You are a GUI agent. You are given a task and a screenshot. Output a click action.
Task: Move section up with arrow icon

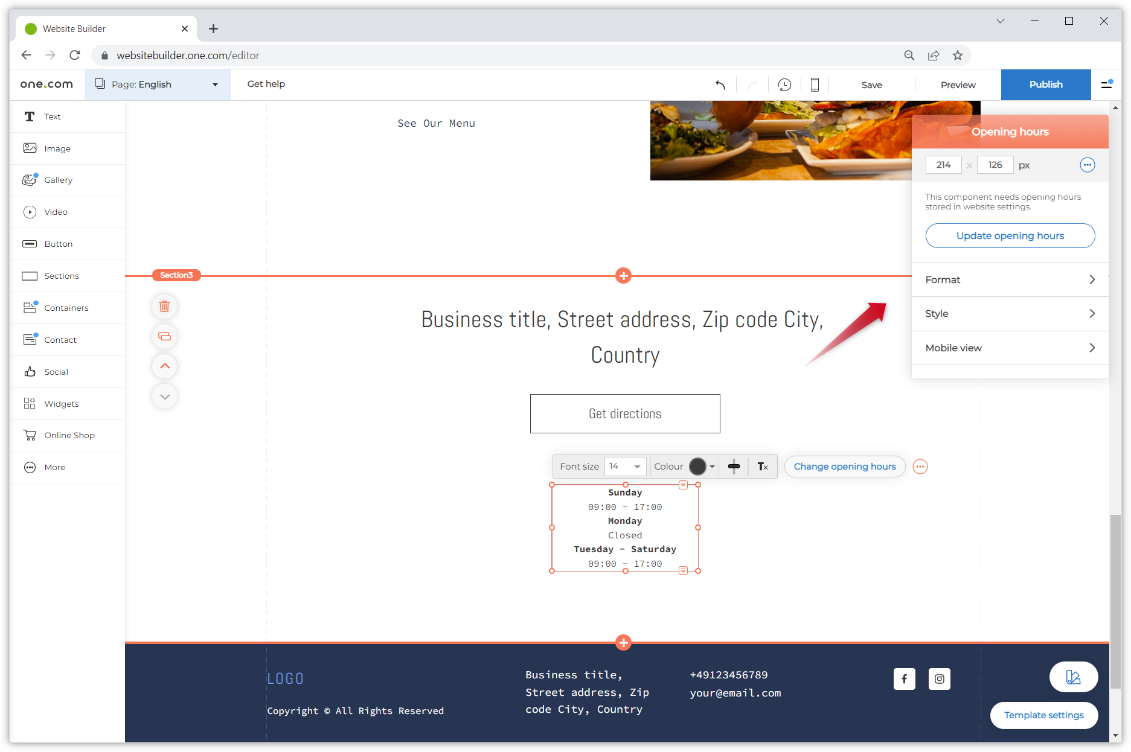(164, 366)
